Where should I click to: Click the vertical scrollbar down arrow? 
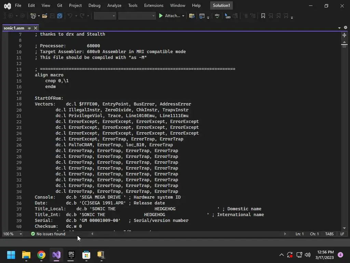(344, 228)
